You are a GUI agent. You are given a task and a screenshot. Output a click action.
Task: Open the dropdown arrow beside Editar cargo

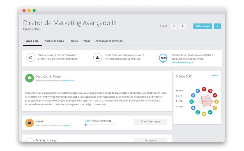pyautogui.click(x=217, y=26)
